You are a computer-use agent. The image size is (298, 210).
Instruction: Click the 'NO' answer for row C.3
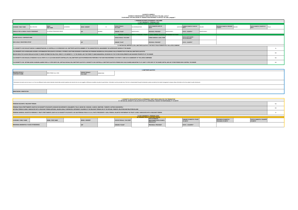point(276,58)
